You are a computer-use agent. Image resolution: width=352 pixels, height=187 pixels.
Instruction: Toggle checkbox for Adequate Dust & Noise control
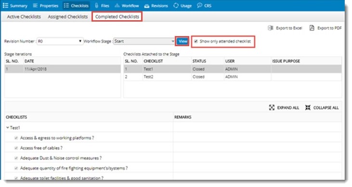point(16,158)
